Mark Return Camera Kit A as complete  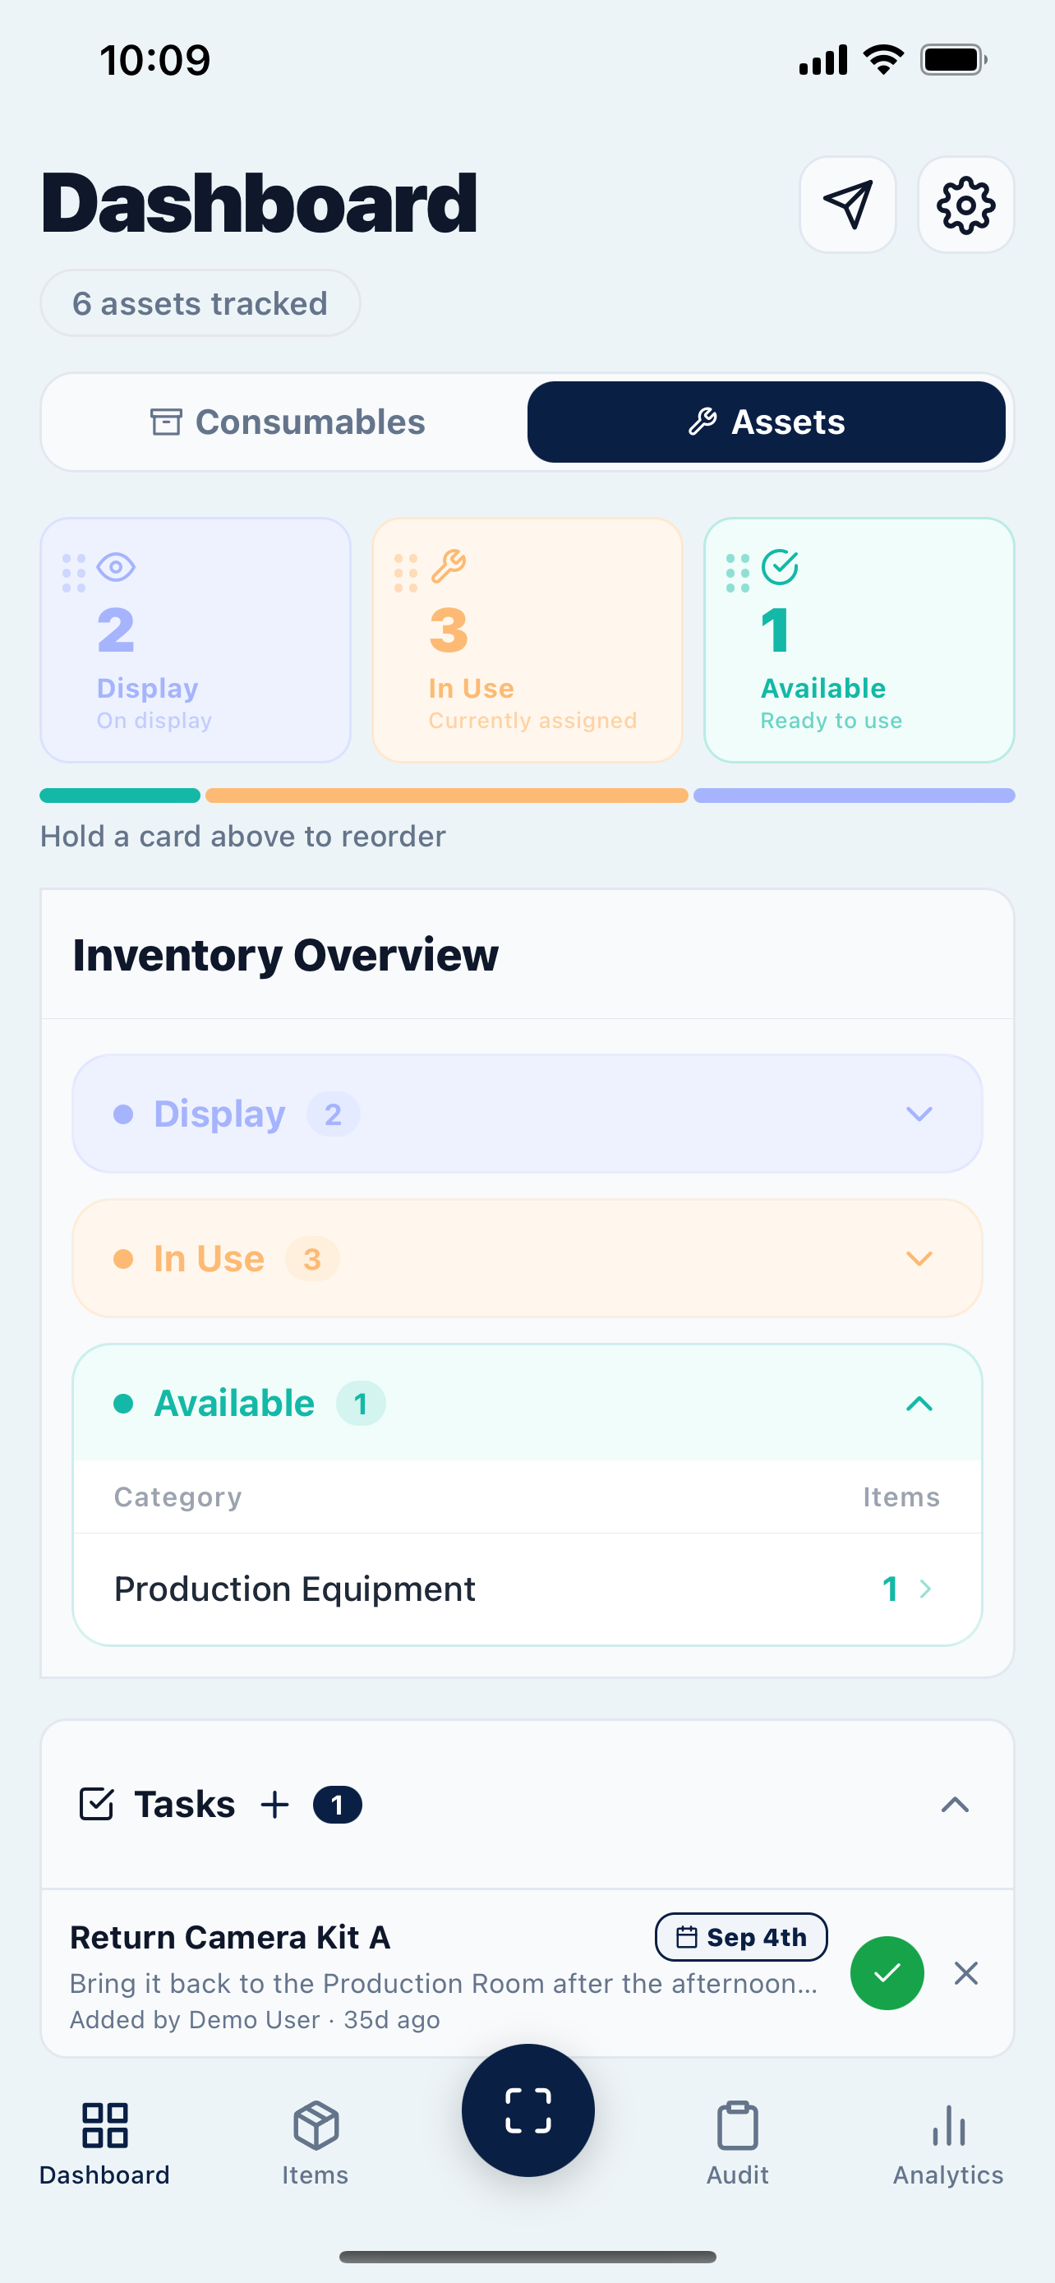tap(887, 1973)
